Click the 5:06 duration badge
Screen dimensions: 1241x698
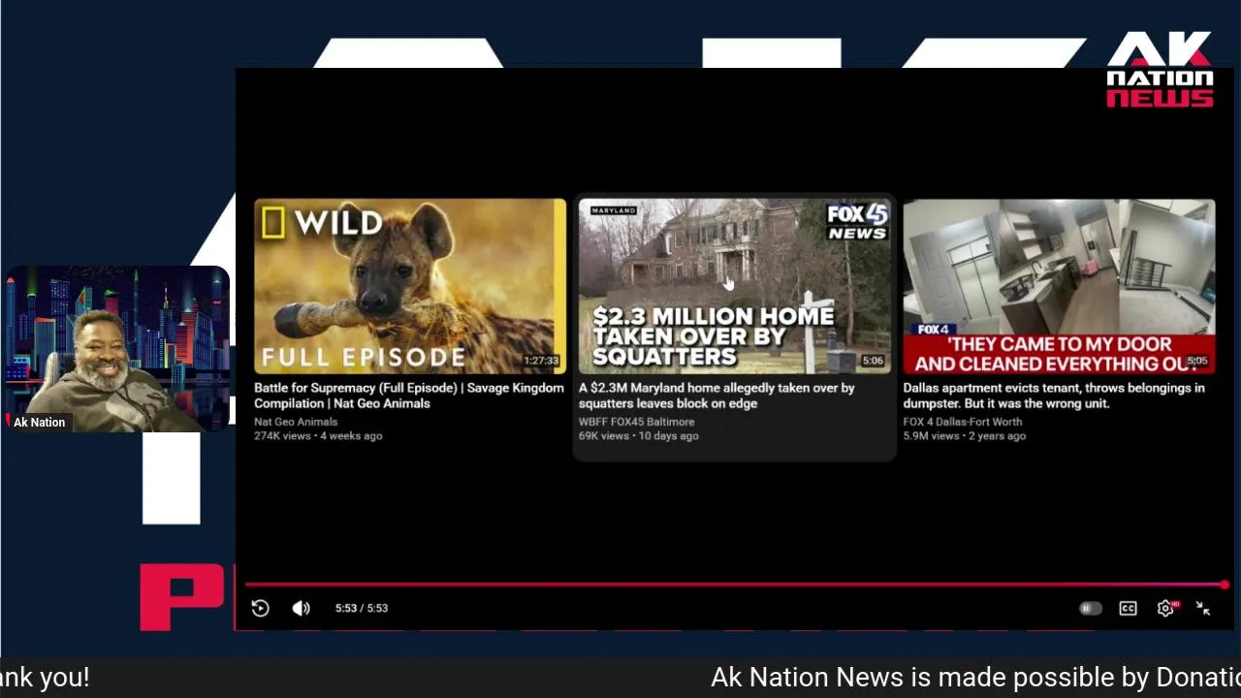point(874,361)
